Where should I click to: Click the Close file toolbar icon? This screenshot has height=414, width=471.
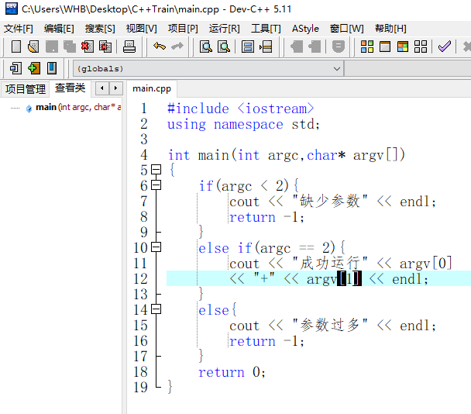(x=88, y=47)
